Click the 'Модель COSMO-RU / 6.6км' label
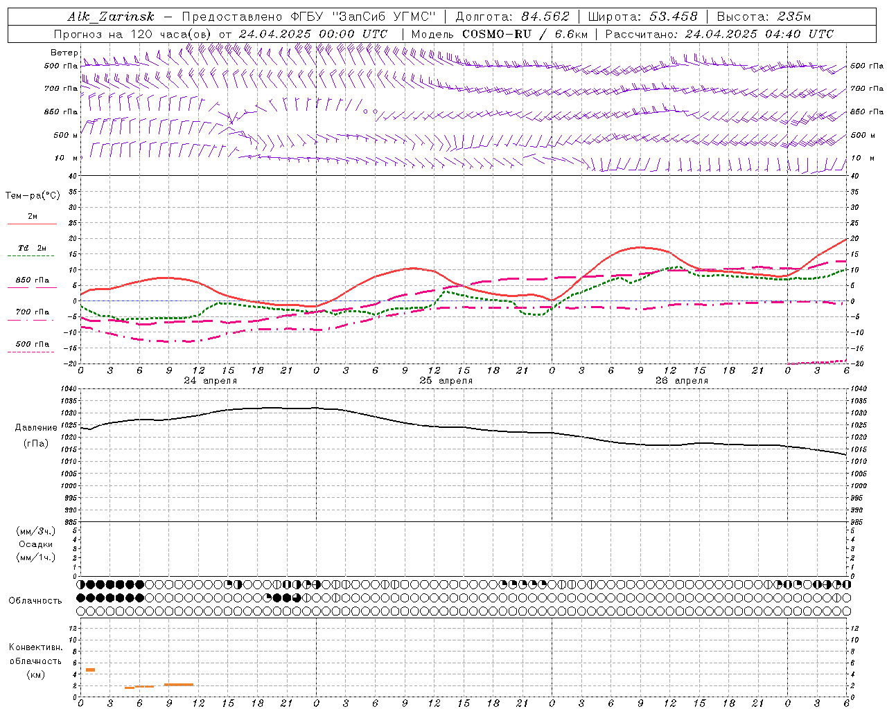The width and height of the screenshot is (887, 709). click(x=499, y=34)
